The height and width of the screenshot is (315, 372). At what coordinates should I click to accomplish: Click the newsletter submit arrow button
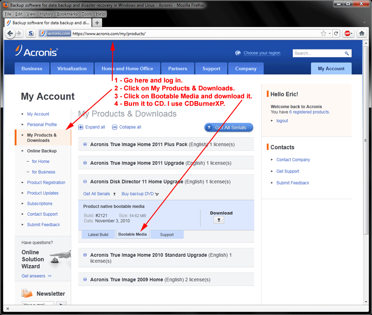click(x=61, y=304)
